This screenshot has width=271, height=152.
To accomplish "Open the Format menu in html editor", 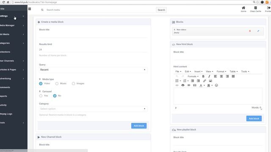I will [221, 71].
